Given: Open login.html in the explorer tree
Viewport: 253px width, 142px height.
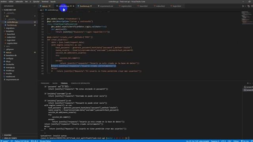Looking at the screenshot, I should 11,40.
